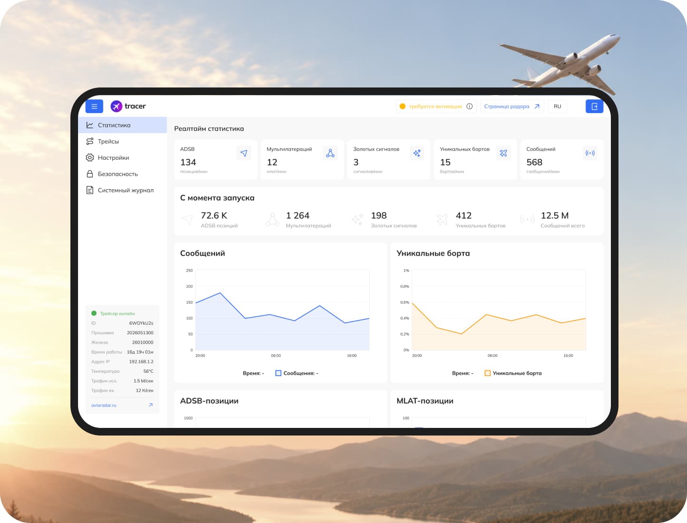Click the Уникальных бортов airplane icon

(x=503, y=153)
